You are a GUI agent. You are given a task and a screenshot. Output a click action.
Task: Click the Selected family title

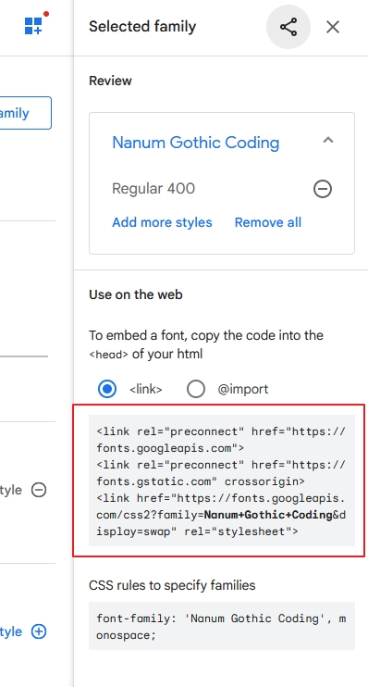click(142, 27)
